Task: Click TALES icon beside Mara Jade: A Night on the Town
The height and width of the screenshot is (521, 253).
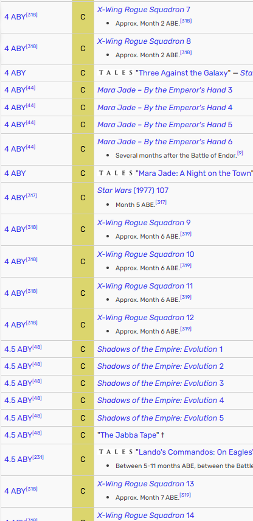Action: (x=116, y=173)
